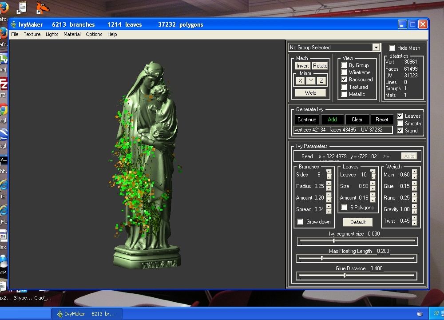The width and height of the screenshot is (444, 320).
Task: Adjust the Leaves Amount stepper
Action: 373,198
